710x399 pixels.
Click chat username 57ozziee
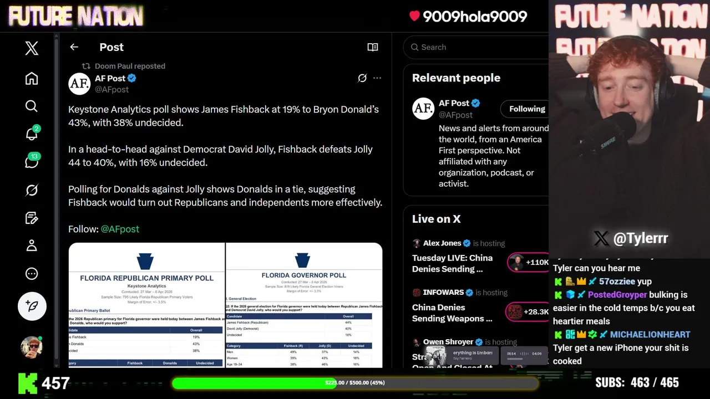pyautogui.click(x=617, y=282)
